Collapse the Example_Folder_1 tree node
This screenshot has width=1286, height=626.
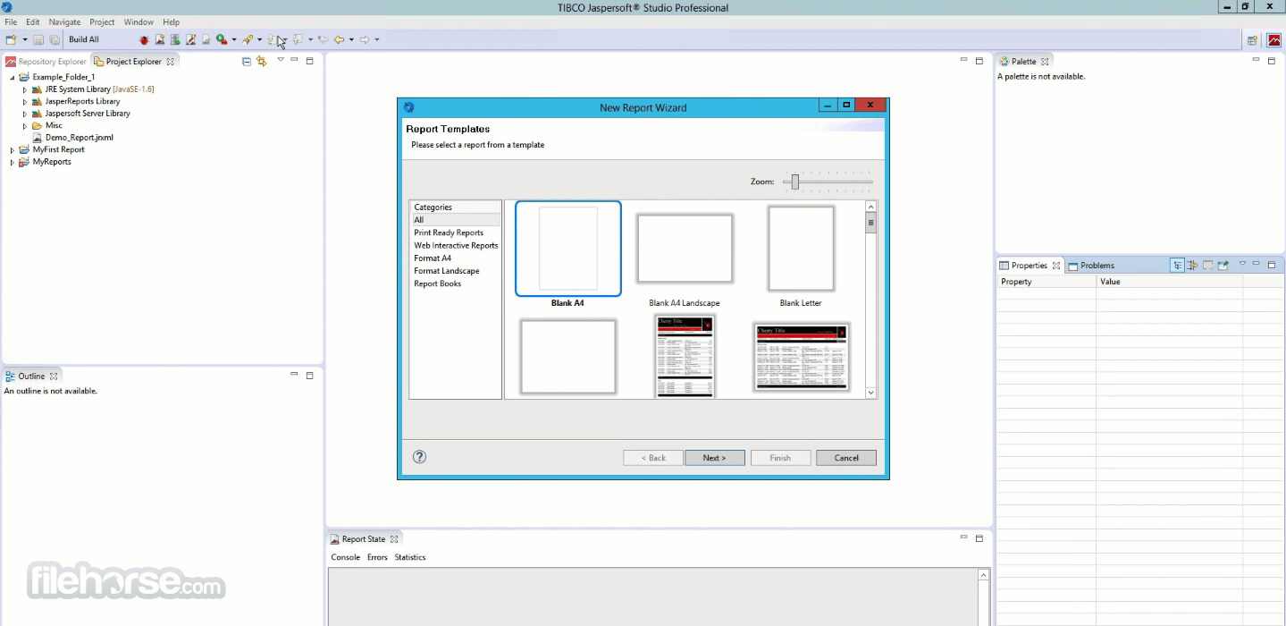[x=13, y=78]
